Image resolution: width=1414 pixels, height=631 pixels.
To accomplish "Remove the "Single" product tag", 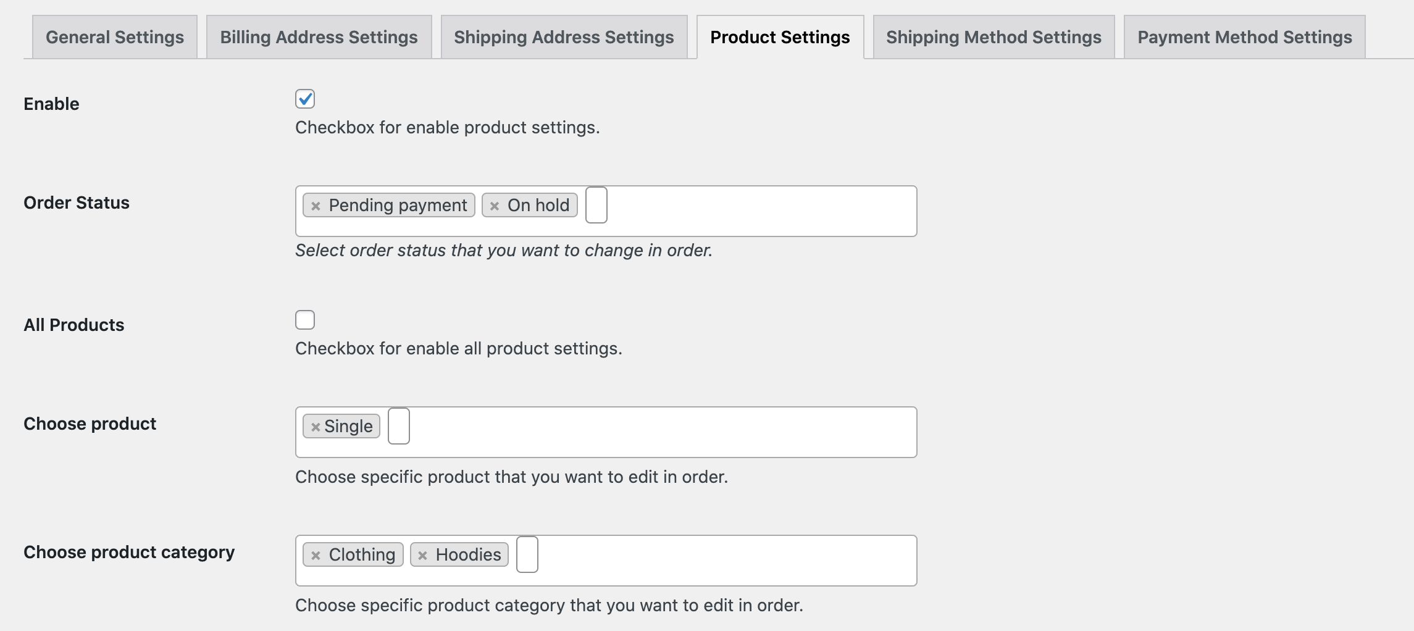I will tap(316, 425).
